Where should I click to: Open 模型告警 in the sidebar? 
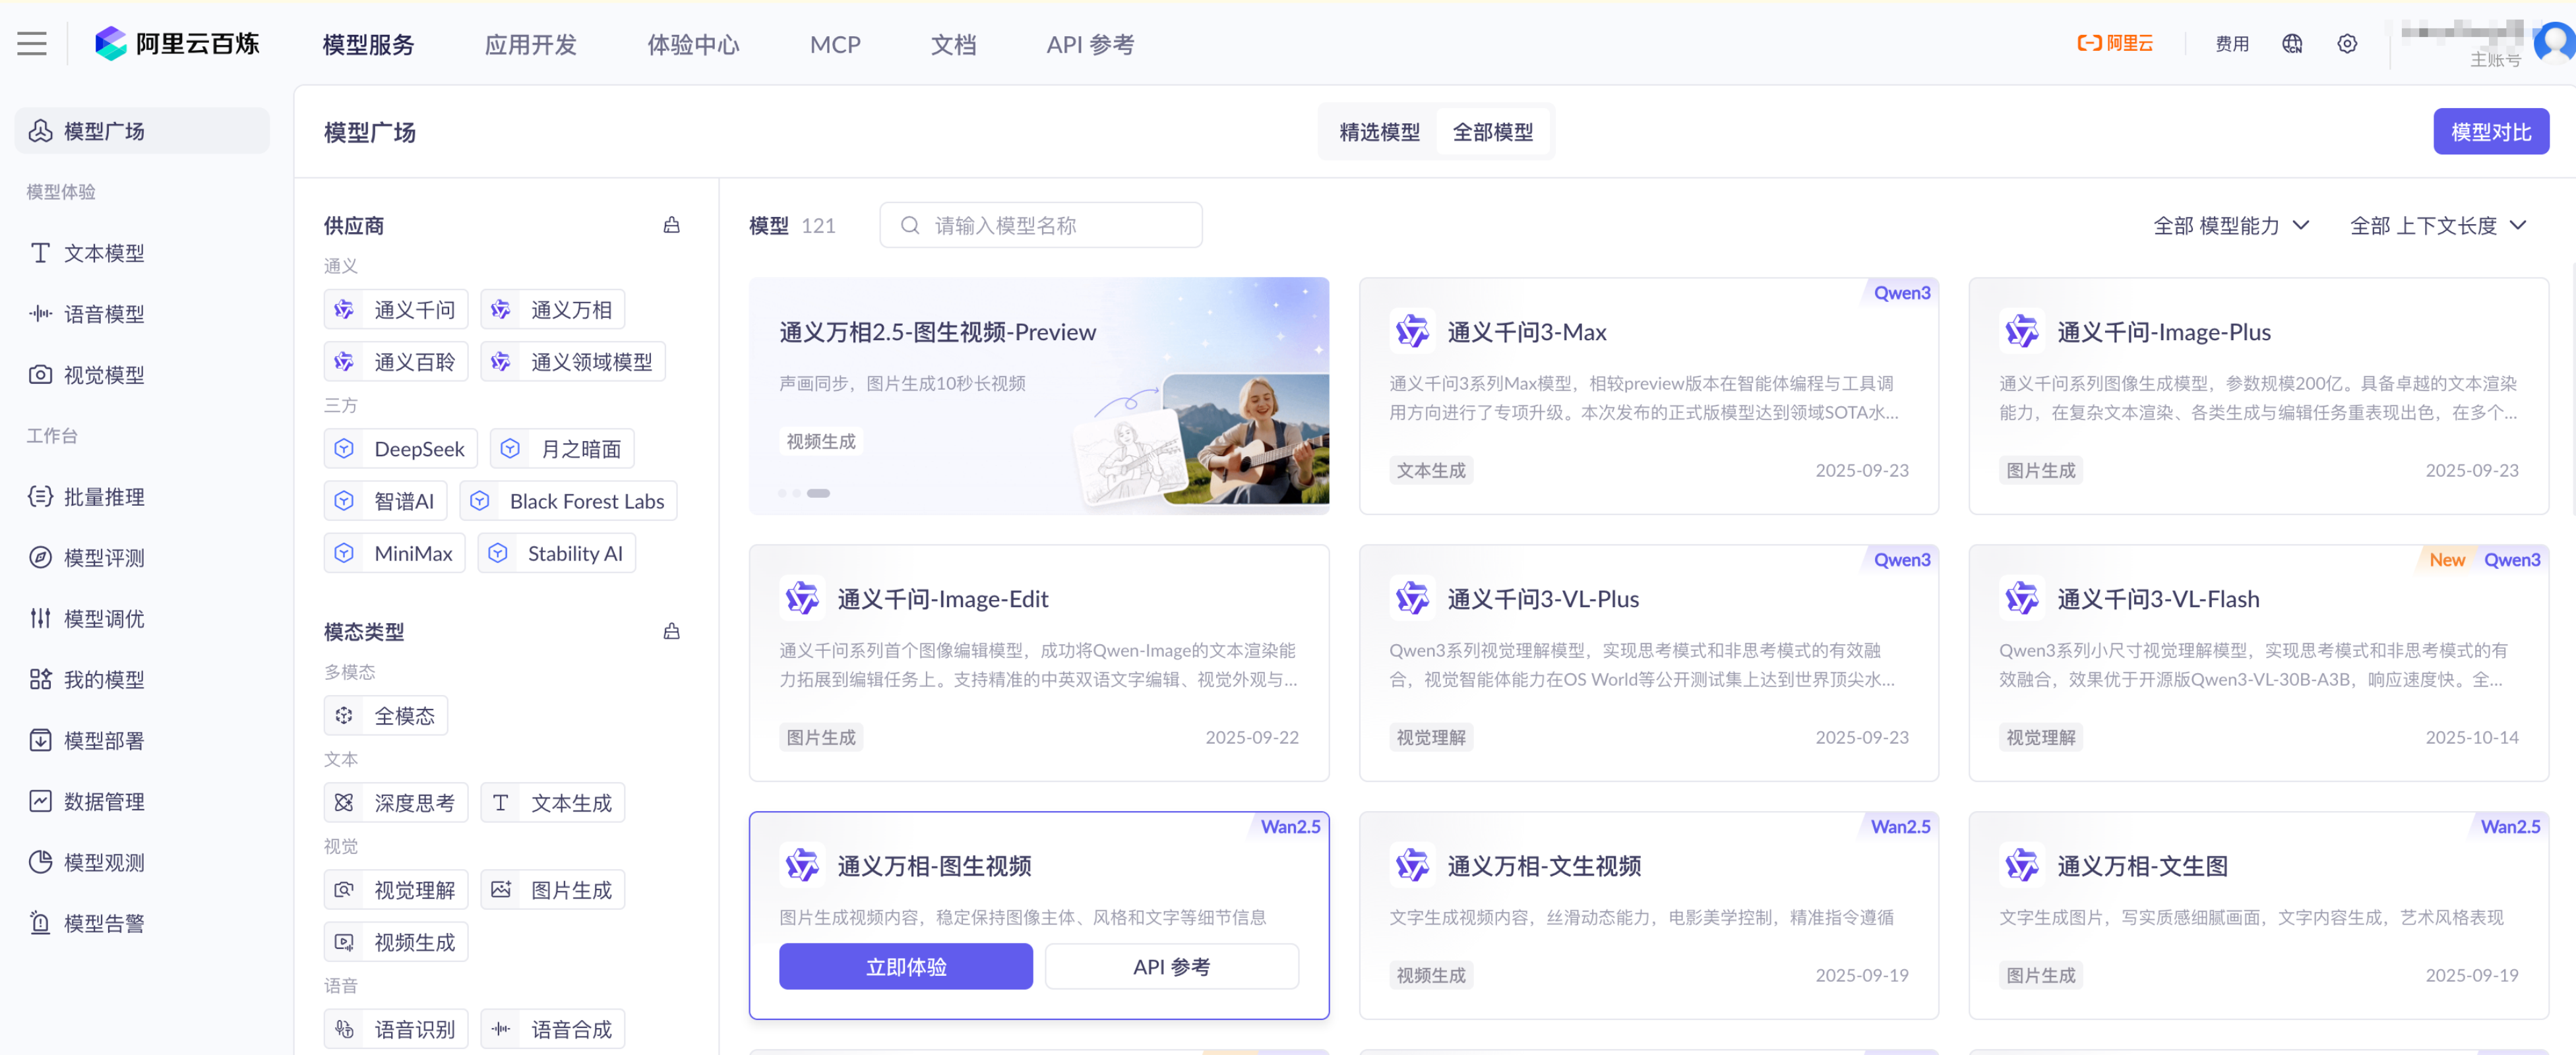pyautogui.click(x=103, y=923)
